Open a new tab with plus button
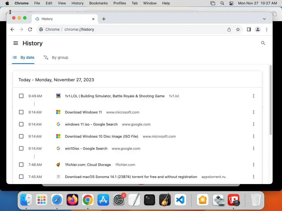The width and height of the screenshot is (282, 211). [x=104, y=19]
